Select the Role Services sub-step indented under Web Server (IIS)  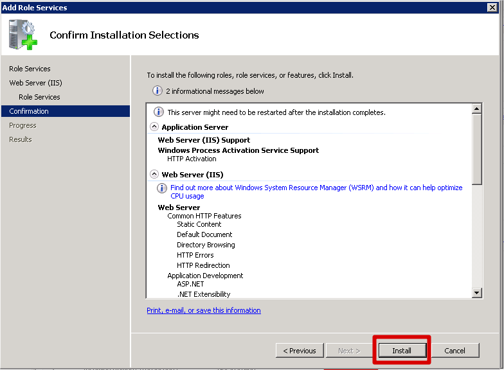[39, 97]
